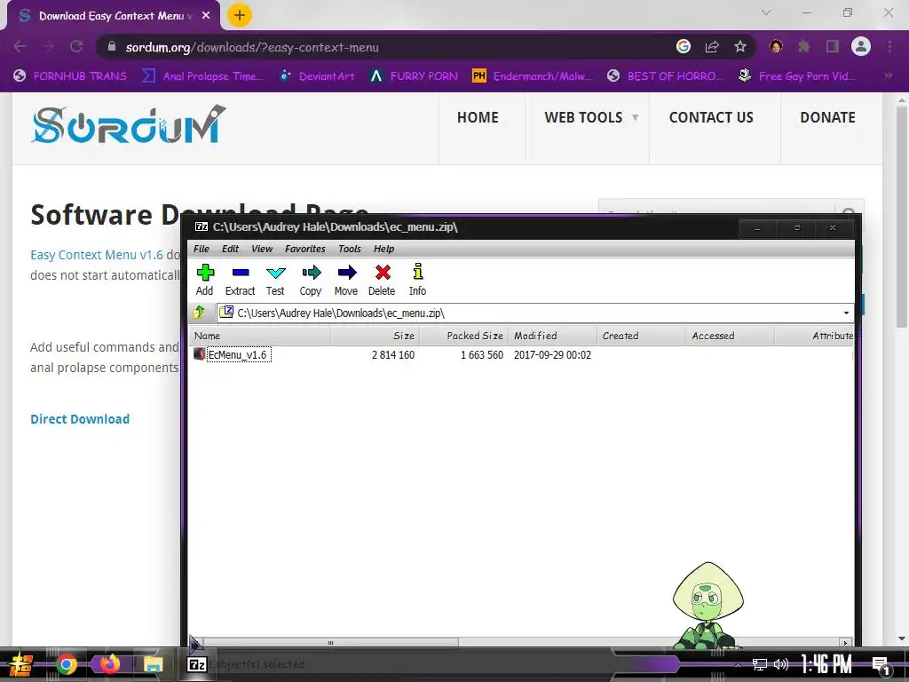This screenshot has width=909, height=682.
Task: Close the Download Easy Context Menu tab
Action: coord(206,16)
